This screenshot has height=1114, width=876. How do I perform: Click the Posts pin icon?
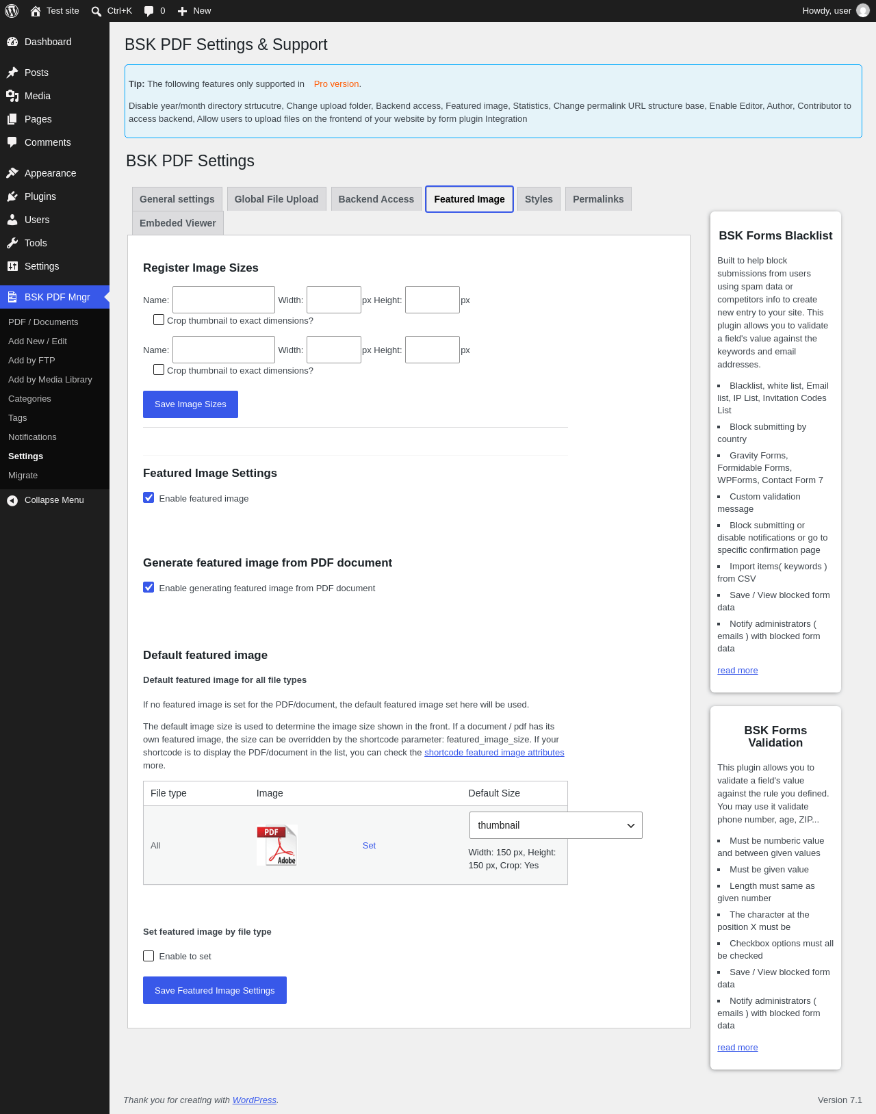(12, 73)
